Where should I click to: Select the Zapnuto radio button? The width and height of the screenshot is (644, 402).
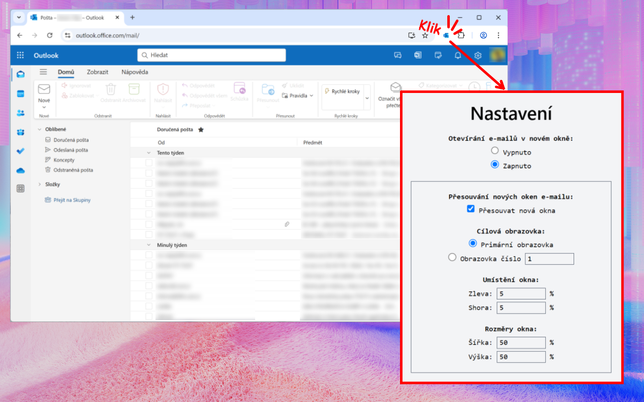(x=495, y=164)
